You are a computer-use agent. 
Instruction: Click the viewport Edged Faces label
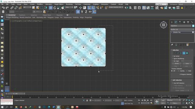pyautogui.click(x=38, y=21)
